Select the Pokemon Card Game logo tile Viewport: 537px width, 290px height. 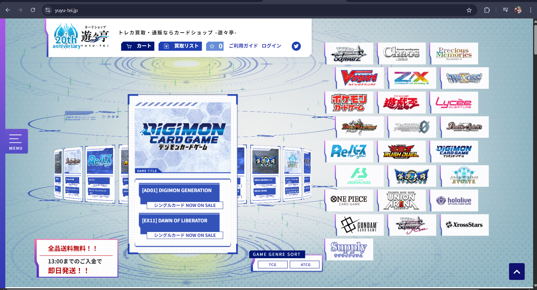pyautogui.click(x=349, y=102)
